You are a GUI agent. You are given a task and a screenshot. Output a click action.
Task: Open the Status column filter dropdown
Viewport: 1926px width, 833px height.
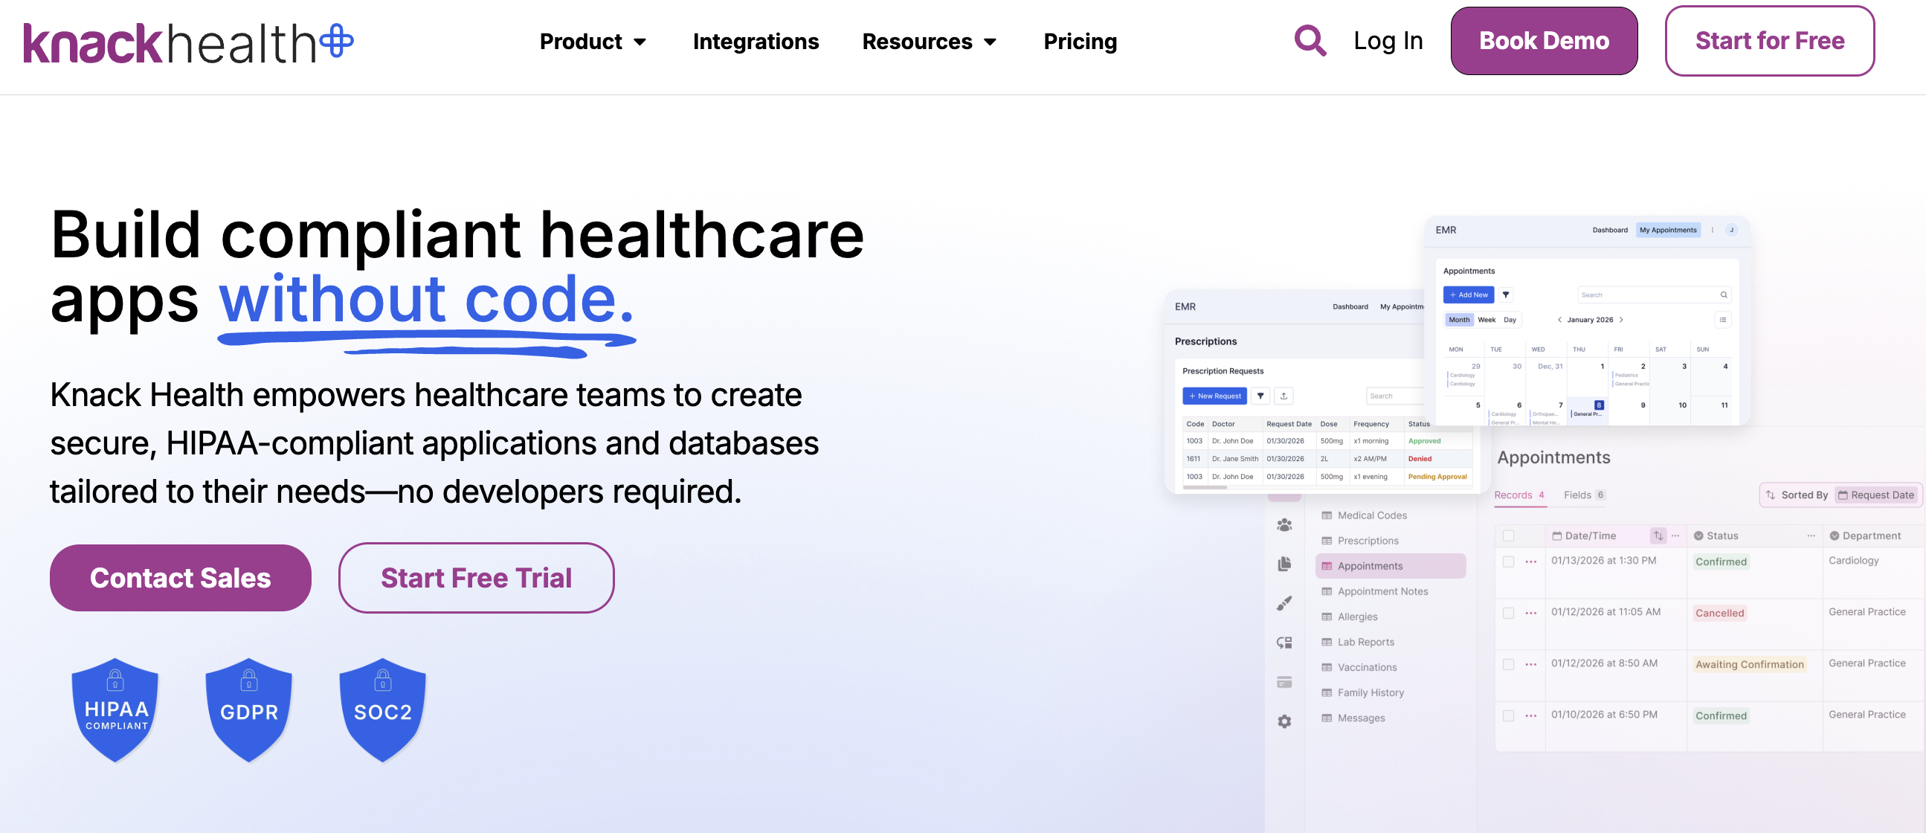(1700, 535)
